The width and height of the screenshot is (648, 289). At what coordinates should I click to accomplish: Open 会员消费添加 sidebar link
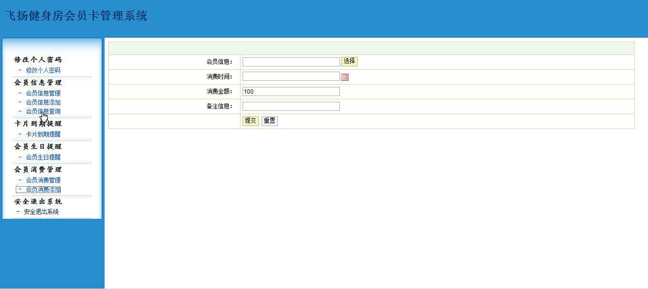(43, 189)
